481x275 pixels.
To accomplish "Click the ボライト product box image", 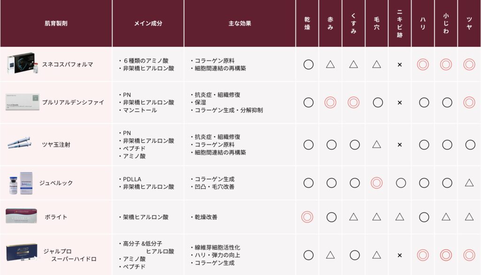I will [x=21, y=216].
